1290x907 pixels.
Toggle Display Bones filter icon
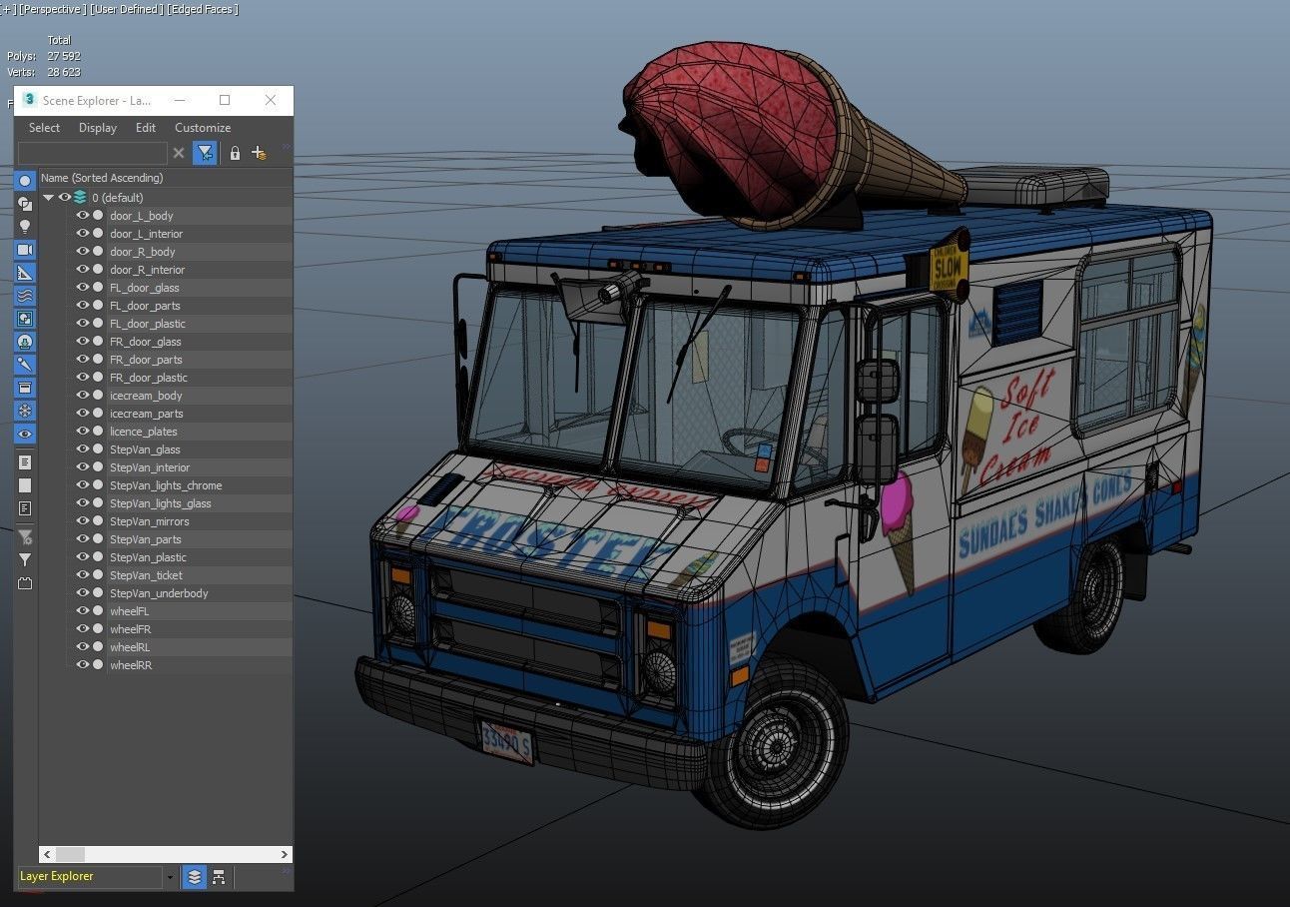pos(25,365)
